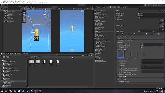Select the PluginYG WebGL template
Screen dimensions: 165x93
pyautogui.click(x=127, y=54)
